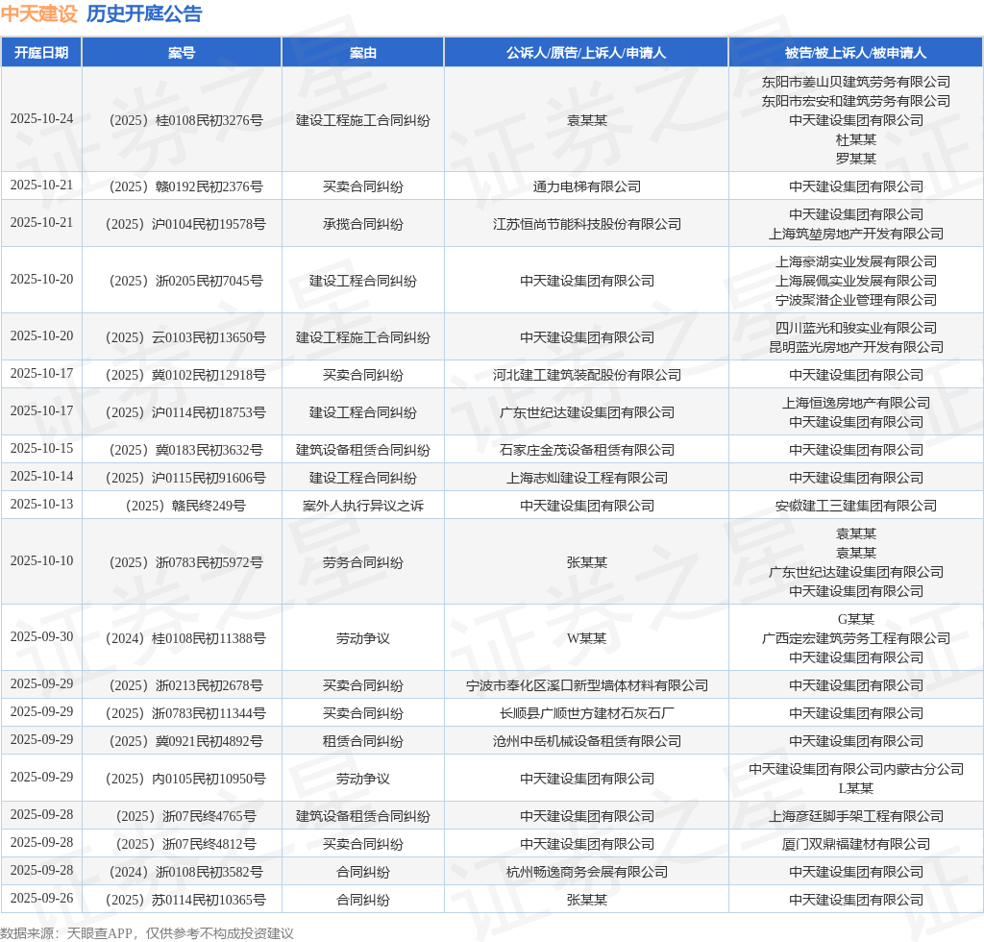Click defendant 中天建设集团有限公司内蒙古分公司
This screenshot has width=984, height=942.
click(x=856, y=769)
